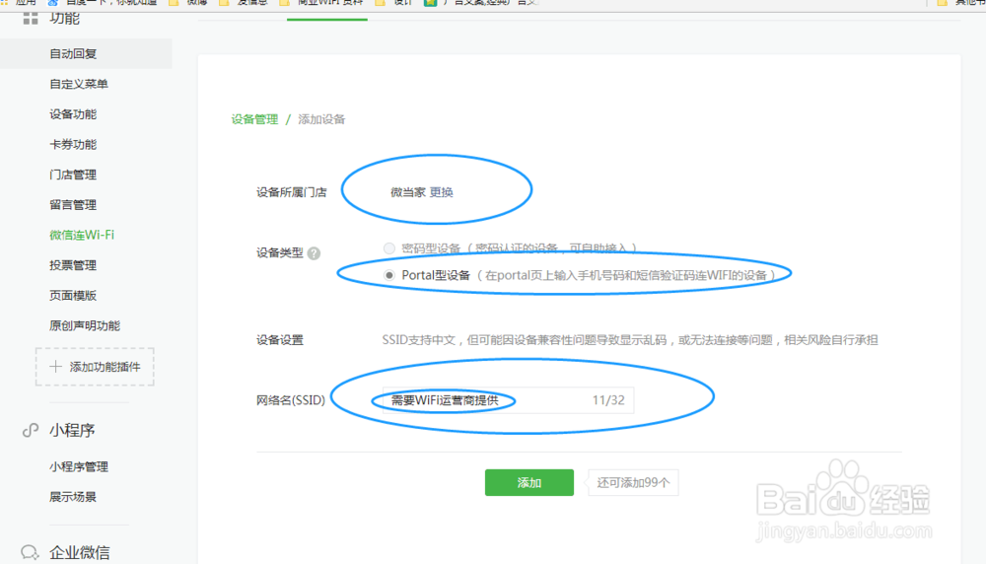986x564 pixels.
Task: Open the 企业微信 section heading
Action: (x=80, y=552)
